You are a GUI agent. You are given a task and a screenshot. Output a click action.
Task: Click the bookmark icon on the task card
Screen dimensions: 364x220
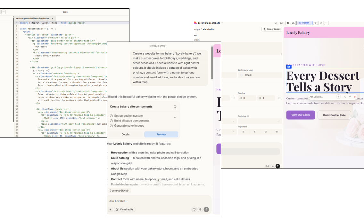[x=175, y=107]
